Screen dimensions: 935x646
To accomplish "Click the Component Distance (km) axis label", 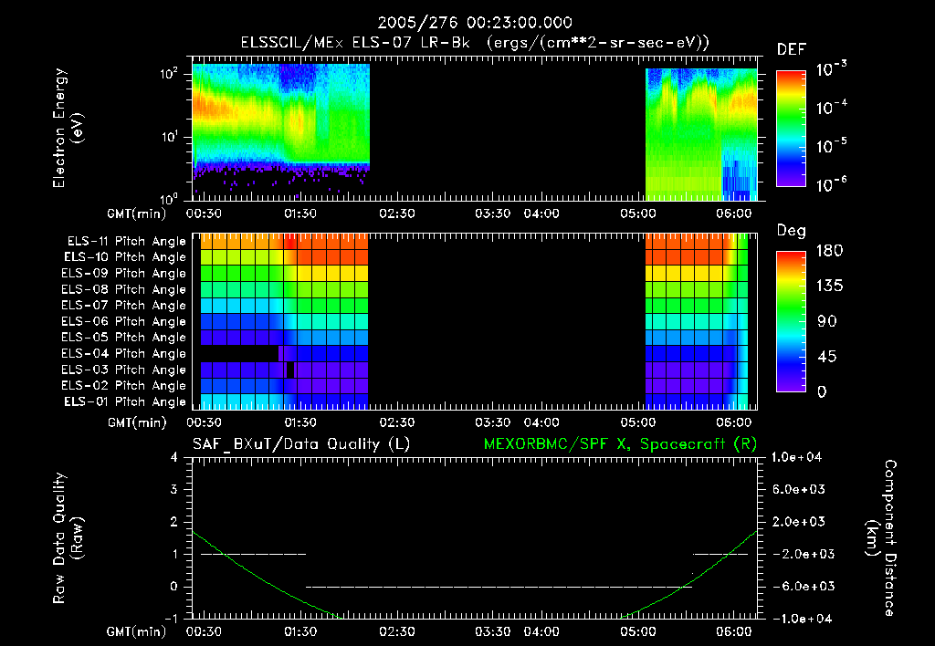I will click(881, 538).
